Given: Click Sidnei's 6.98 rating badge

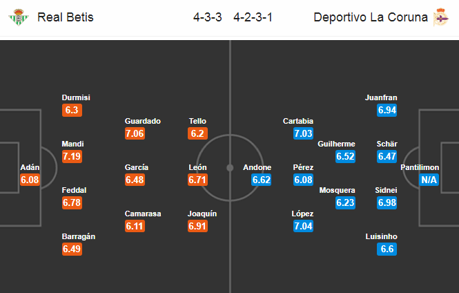Looking at the screenshot, I should coord(387,202).
